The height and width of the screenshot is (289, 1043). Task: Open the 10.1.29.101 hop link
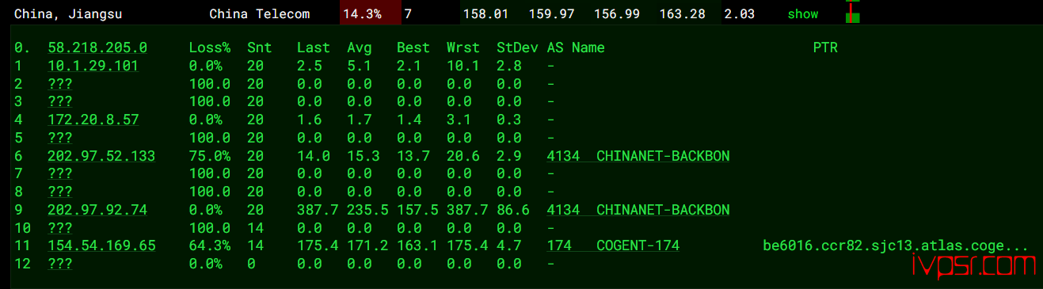coord(93,66)
